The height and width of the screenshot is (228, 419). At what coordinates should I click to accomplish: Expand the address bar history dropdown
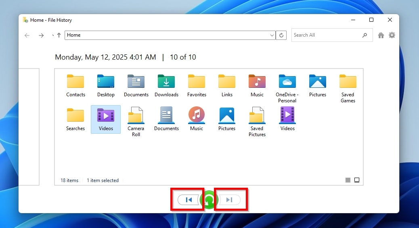(x=272, y=35)
